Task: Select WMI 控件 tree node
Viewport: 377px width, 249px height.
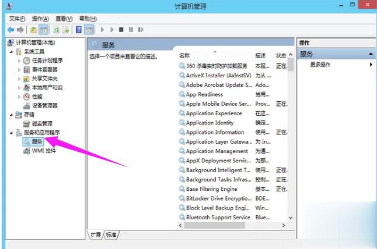Action: 43,151
